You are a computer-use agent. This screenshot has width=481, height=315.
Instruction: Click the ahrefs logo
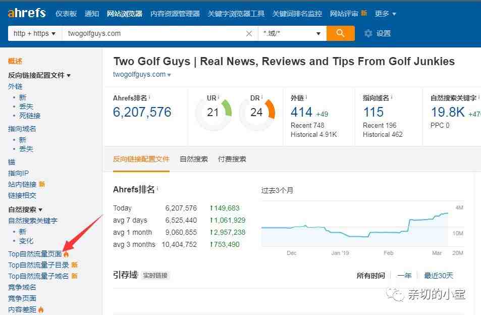[27, 13]
